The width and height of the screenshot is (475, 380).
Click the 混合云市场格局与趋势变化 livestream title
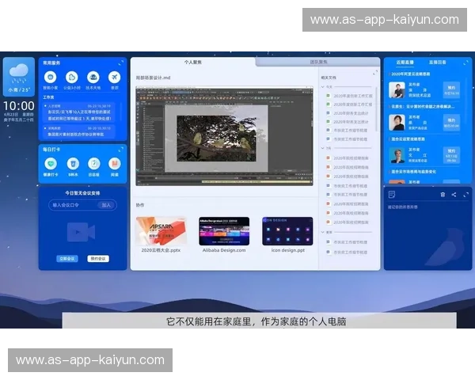(413, 172)
